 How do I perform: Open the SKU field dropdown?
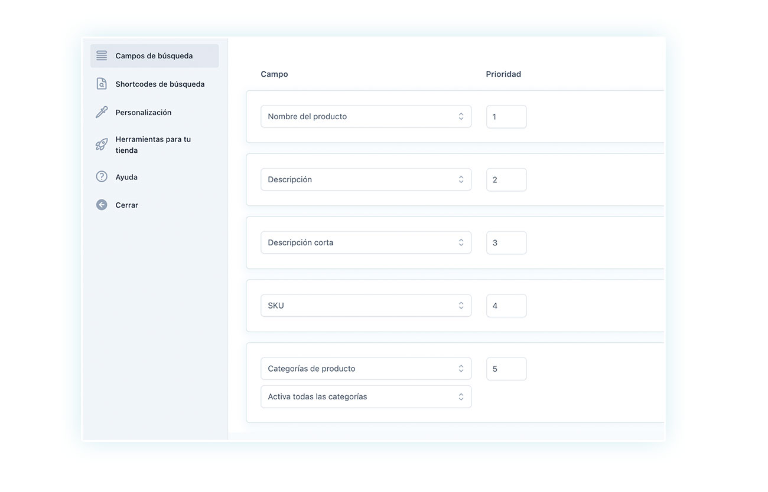366,306
